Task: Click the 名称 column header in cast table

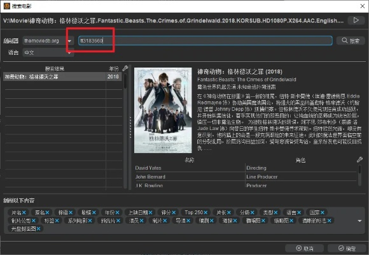Action: (x=190, y=160)
